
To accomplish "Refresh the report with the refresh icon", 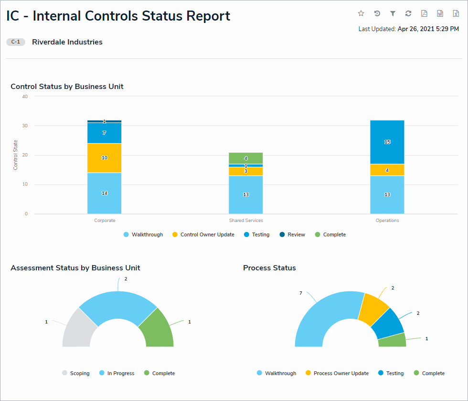I will click(x=408, y=13).
